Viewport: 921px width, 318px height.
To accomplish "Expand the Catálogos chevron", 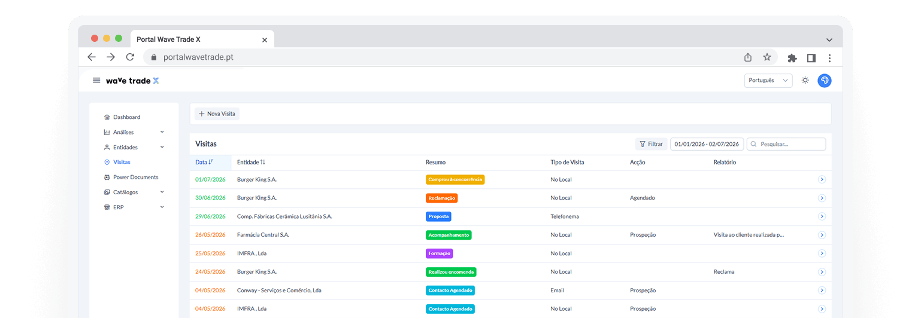I will pyautogui.click(x=162, y=192).
